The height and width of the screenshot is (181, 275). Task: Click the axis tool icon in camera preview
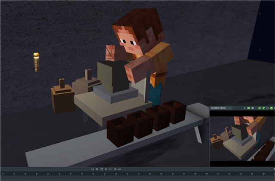click(244, 108)
